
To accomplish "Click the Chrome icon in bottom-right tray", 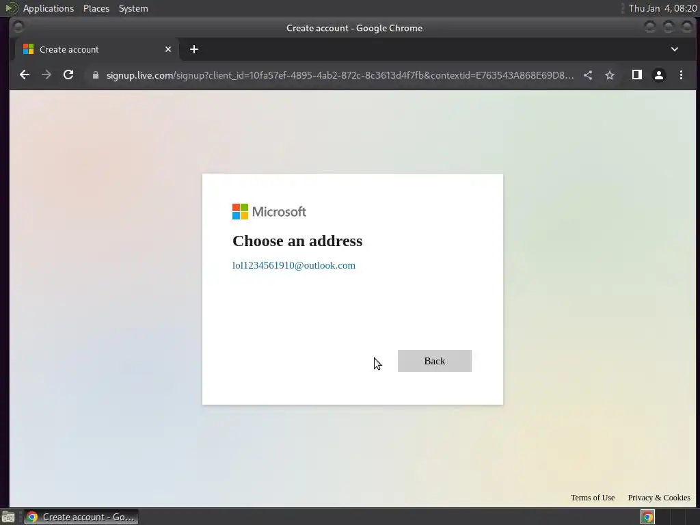I will (x=647, y=517).
